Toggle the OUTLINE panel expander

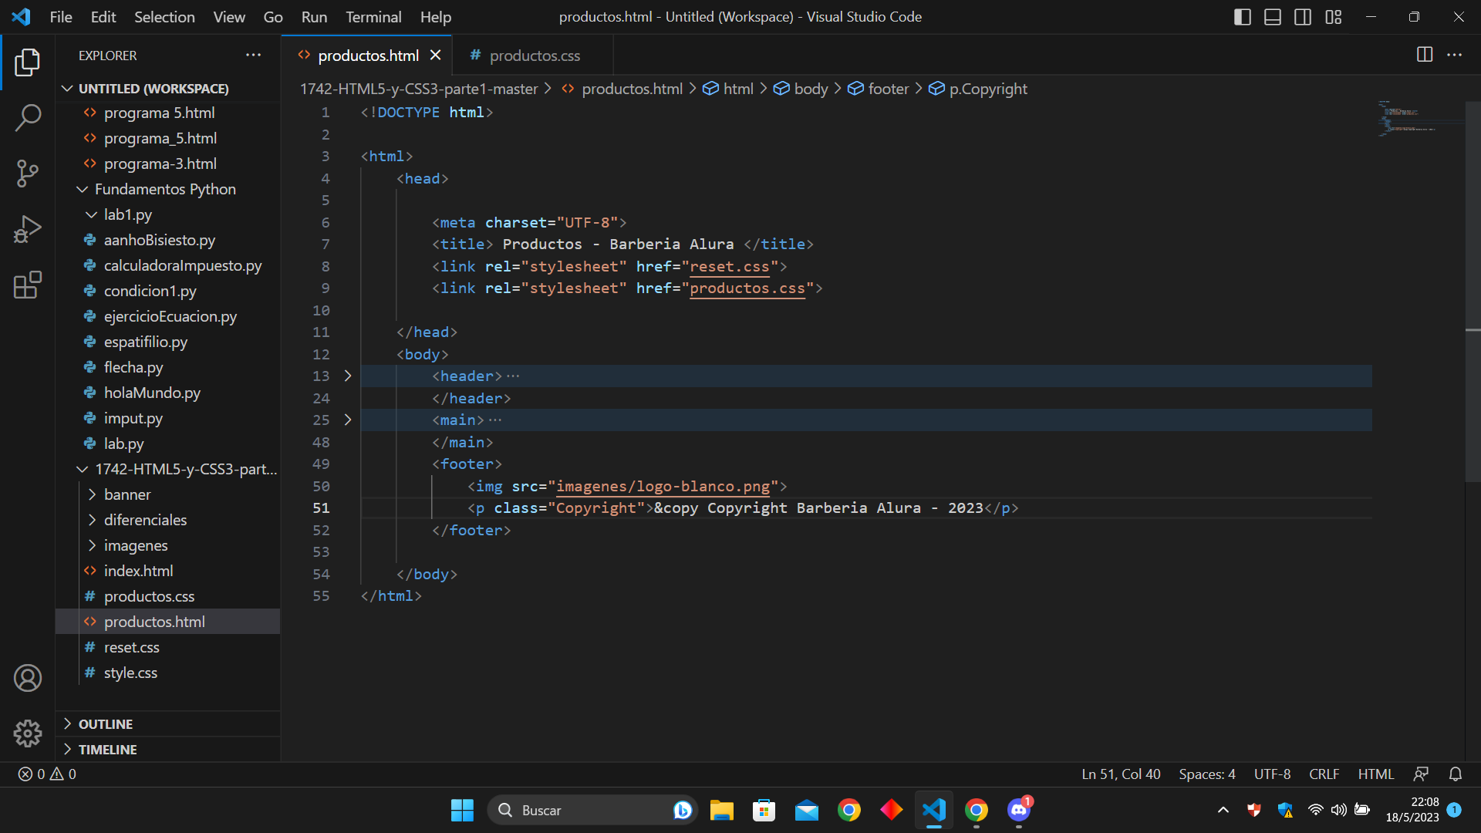click(68, 724)
